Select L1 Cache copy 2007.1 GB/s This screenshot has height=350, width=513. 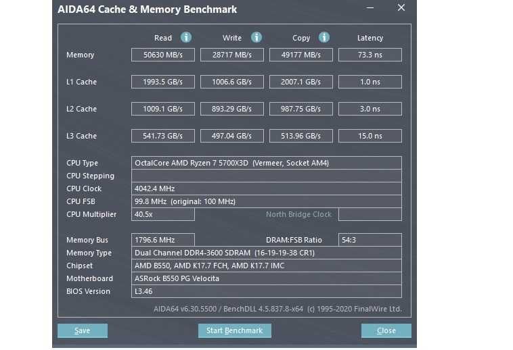[x=301, y=82]
